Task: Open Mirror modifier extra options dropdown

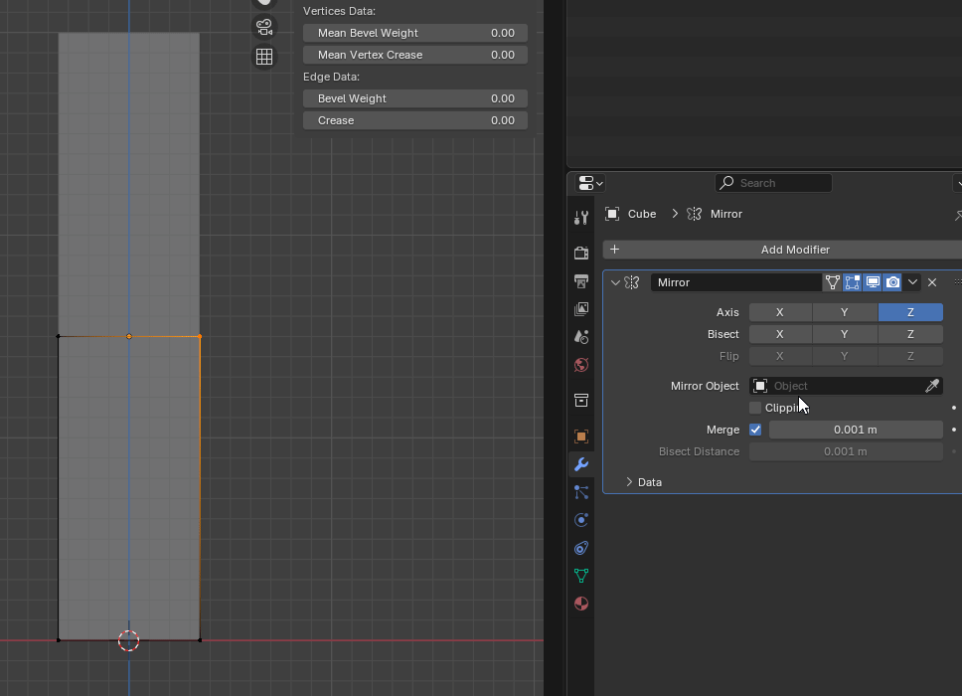Action: point(912,282)
